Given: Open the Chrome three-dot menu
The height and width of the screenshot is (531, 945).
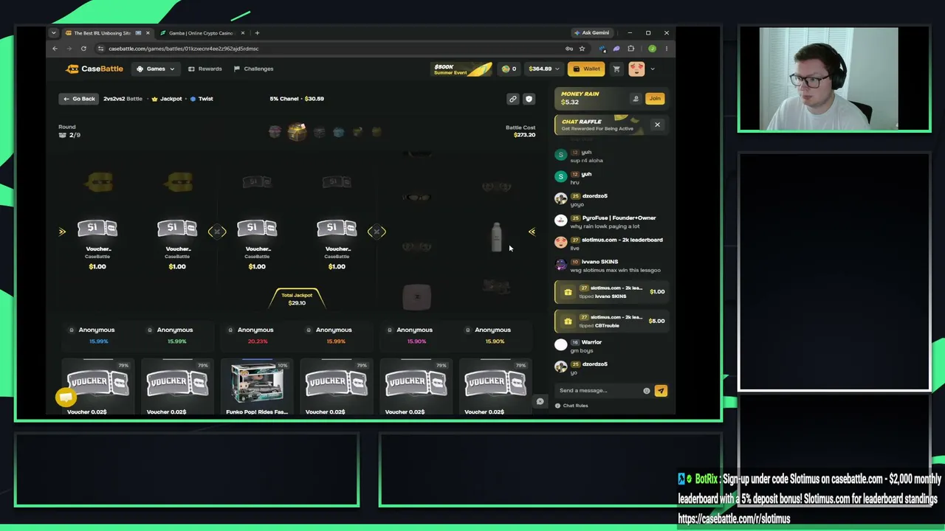Looking at the screenshot, I should (666, 49).
